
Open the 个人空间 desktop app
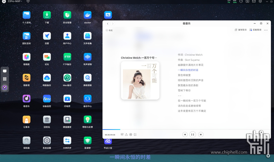[27, 15]
